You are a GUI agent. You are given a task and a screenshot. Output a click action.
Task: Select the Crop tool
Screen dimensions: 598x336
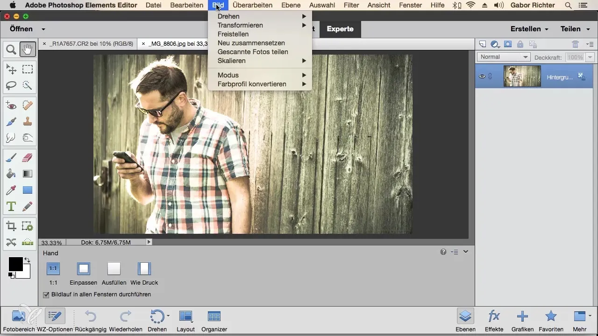pos(11,226)
